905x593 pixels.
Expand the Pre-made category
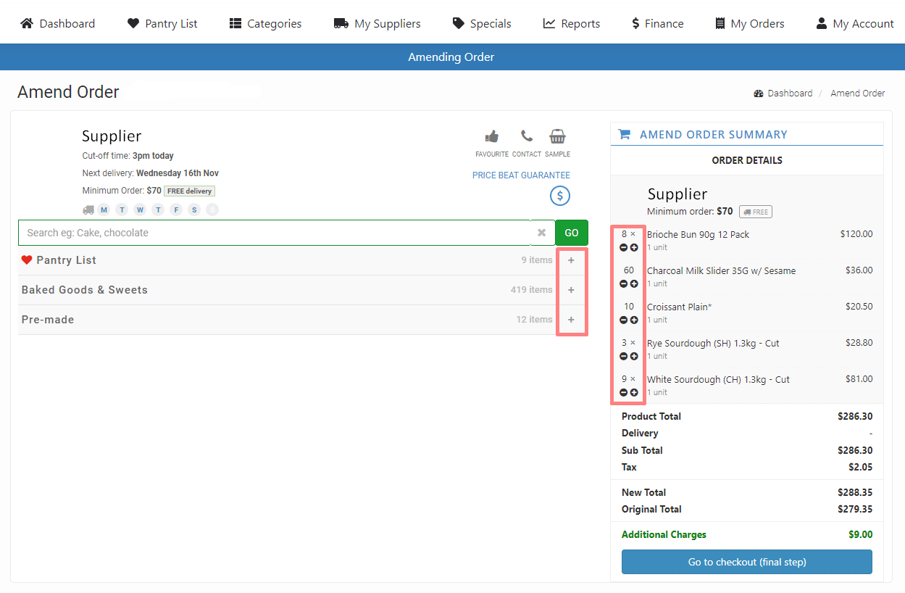[572, 319]
